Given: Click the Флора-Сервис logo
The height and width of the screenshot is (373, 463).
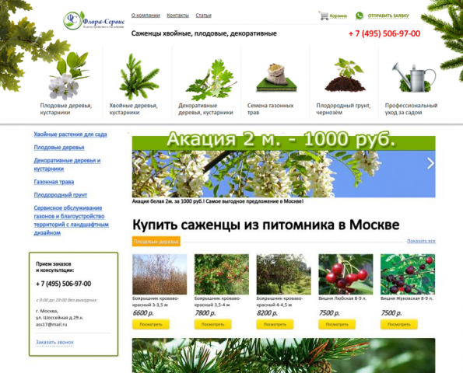Looking at the screenshot, I should [x=94, y=20].
